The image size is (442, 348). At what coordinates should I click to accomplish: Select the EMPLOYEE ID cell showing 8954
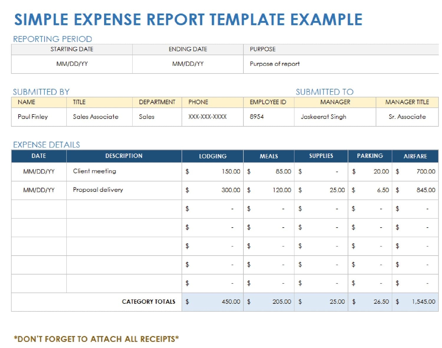pos(256,117)
